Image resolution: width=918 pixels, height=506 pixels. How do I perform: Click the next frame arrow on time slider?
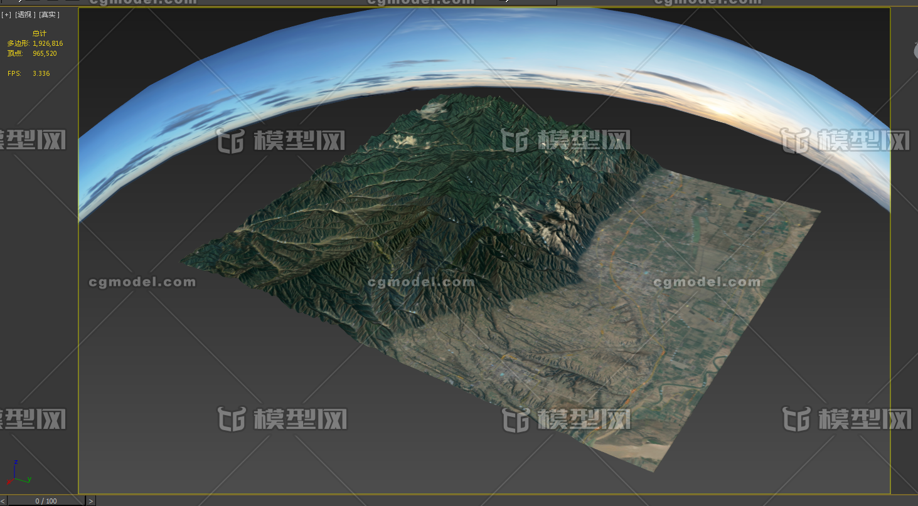point(91,501)
